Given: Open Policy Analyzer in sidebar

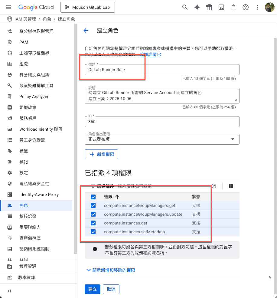Looking at the screenshot, I should [36, 97].
